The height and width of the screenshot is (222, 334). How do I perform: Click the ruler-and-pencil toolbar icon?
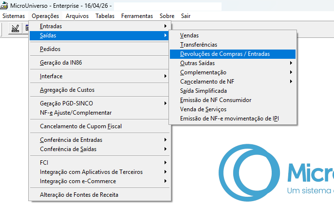(15, 28)
